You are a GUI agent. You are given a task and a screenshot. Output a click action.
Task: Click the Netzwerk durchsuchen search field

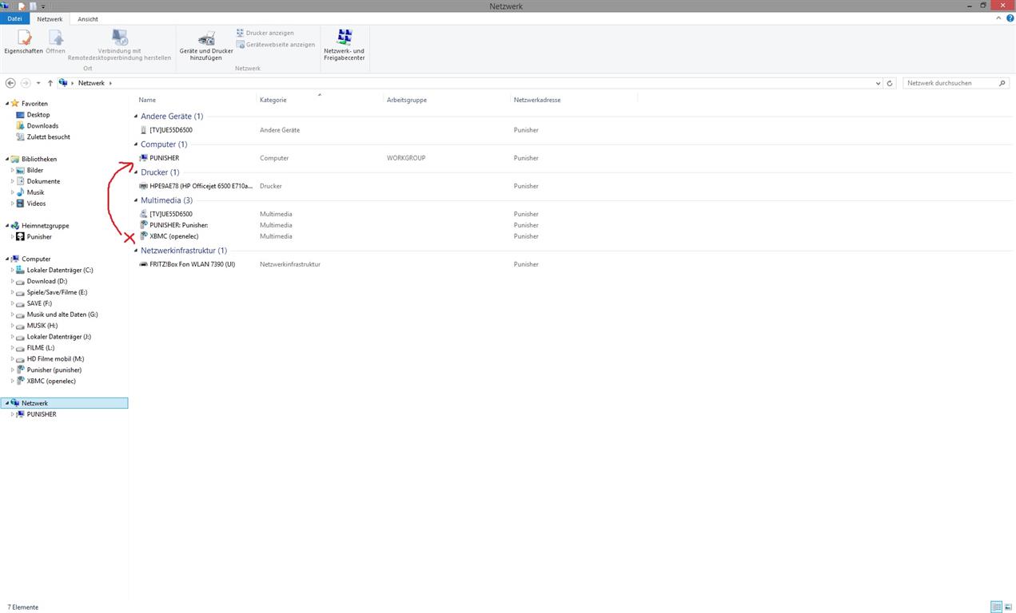pyautogui.click(x=956, y=83)
